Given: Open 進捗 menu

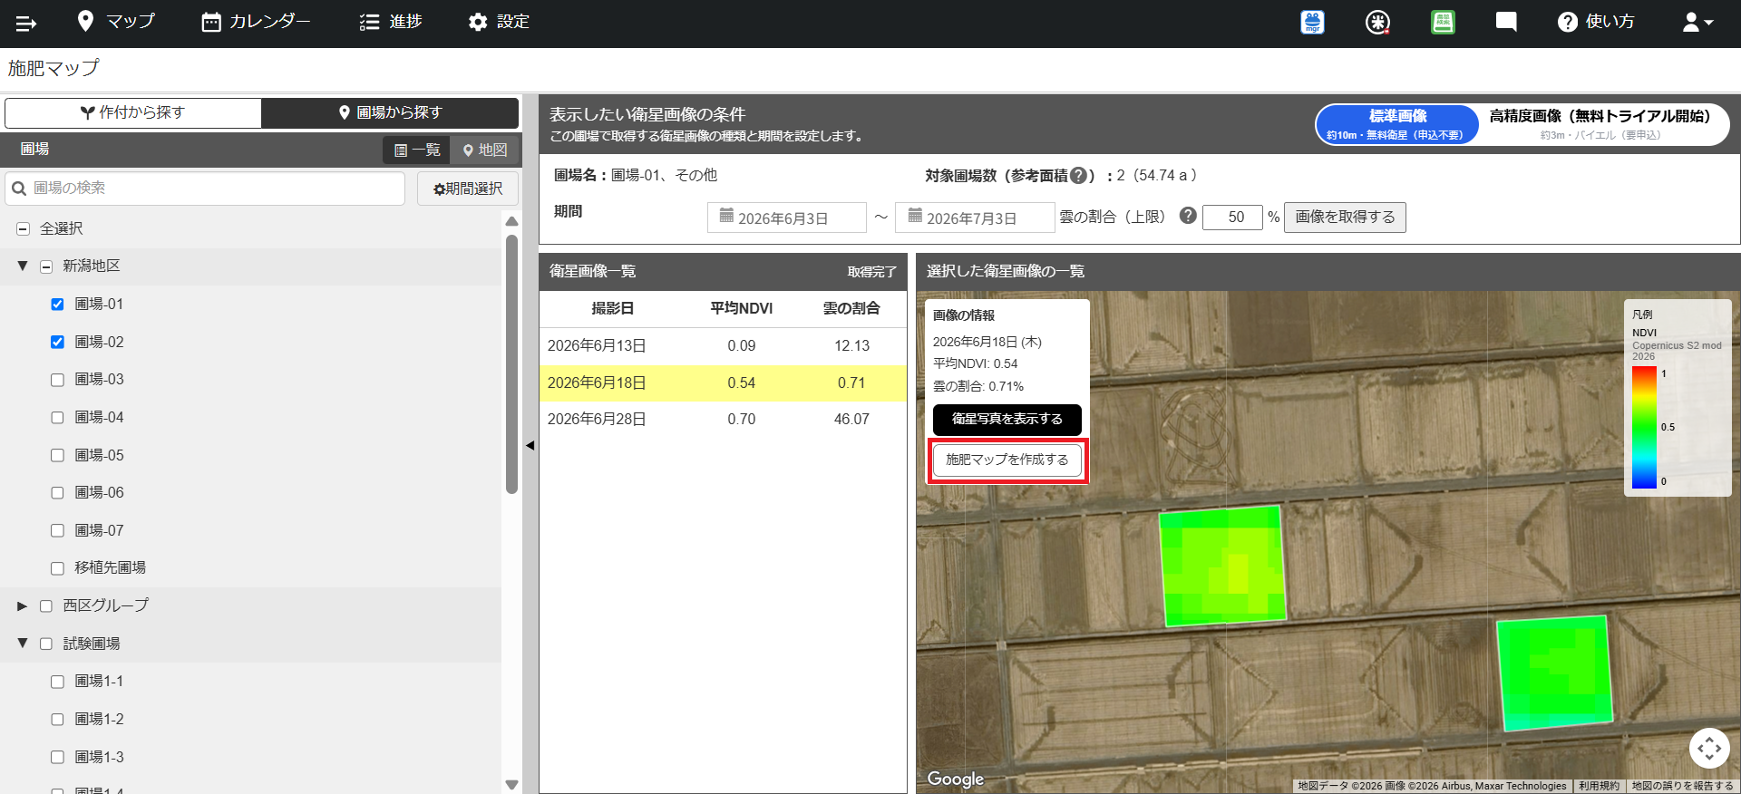Looking at the screenshot, I should tap(391, 22).
